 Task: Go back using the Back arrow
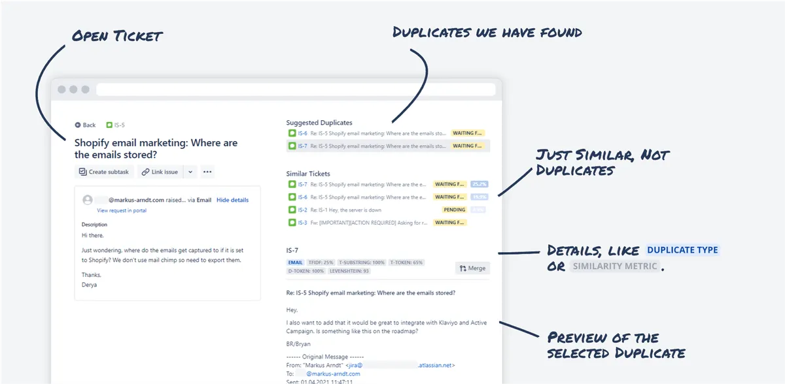pyautogui.click(x=85, y=125)
